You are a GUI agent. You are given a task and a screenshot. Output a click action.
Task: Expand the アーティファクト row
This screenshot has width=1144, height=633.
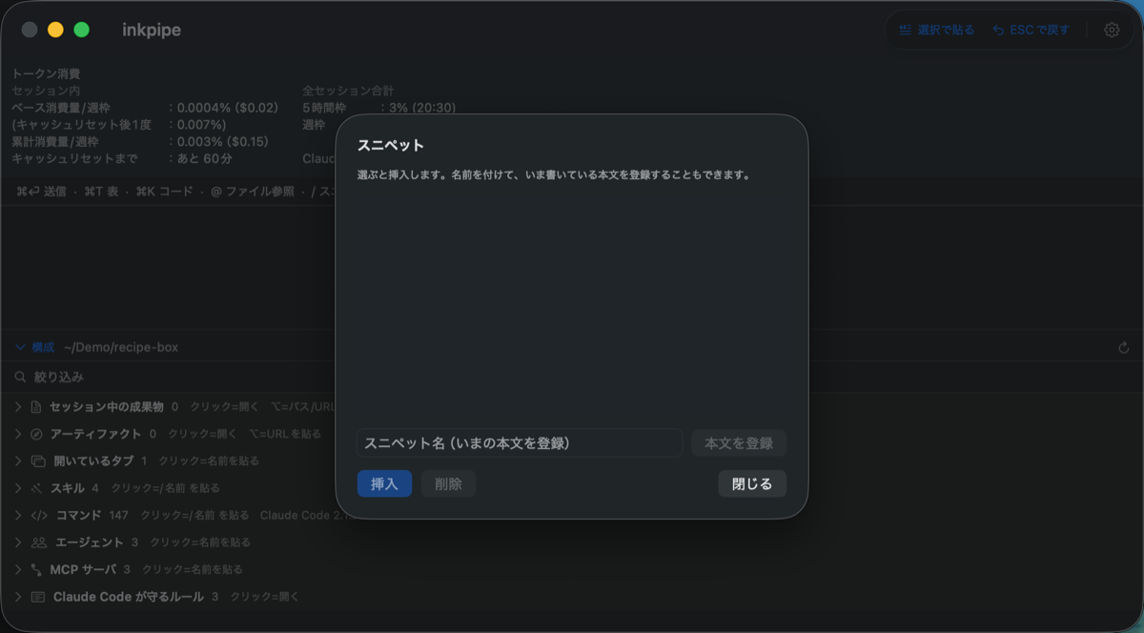pos(18,434)
